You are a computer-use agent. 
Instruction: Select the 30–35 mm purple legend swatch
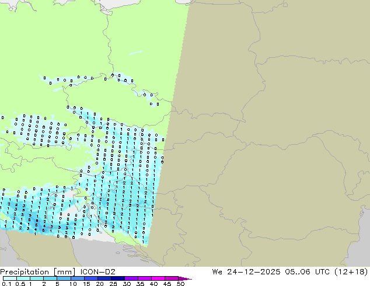(131, 278)
